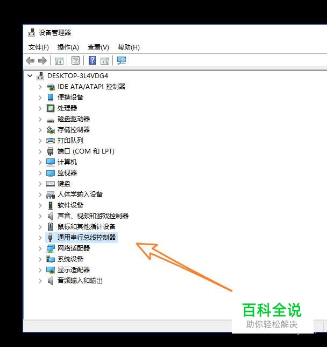Image resolution: width=327 pixels, height=347 pixels.
Task: Select the 监视器 row text
Action: pyautogui.click(x=67, y=173)
